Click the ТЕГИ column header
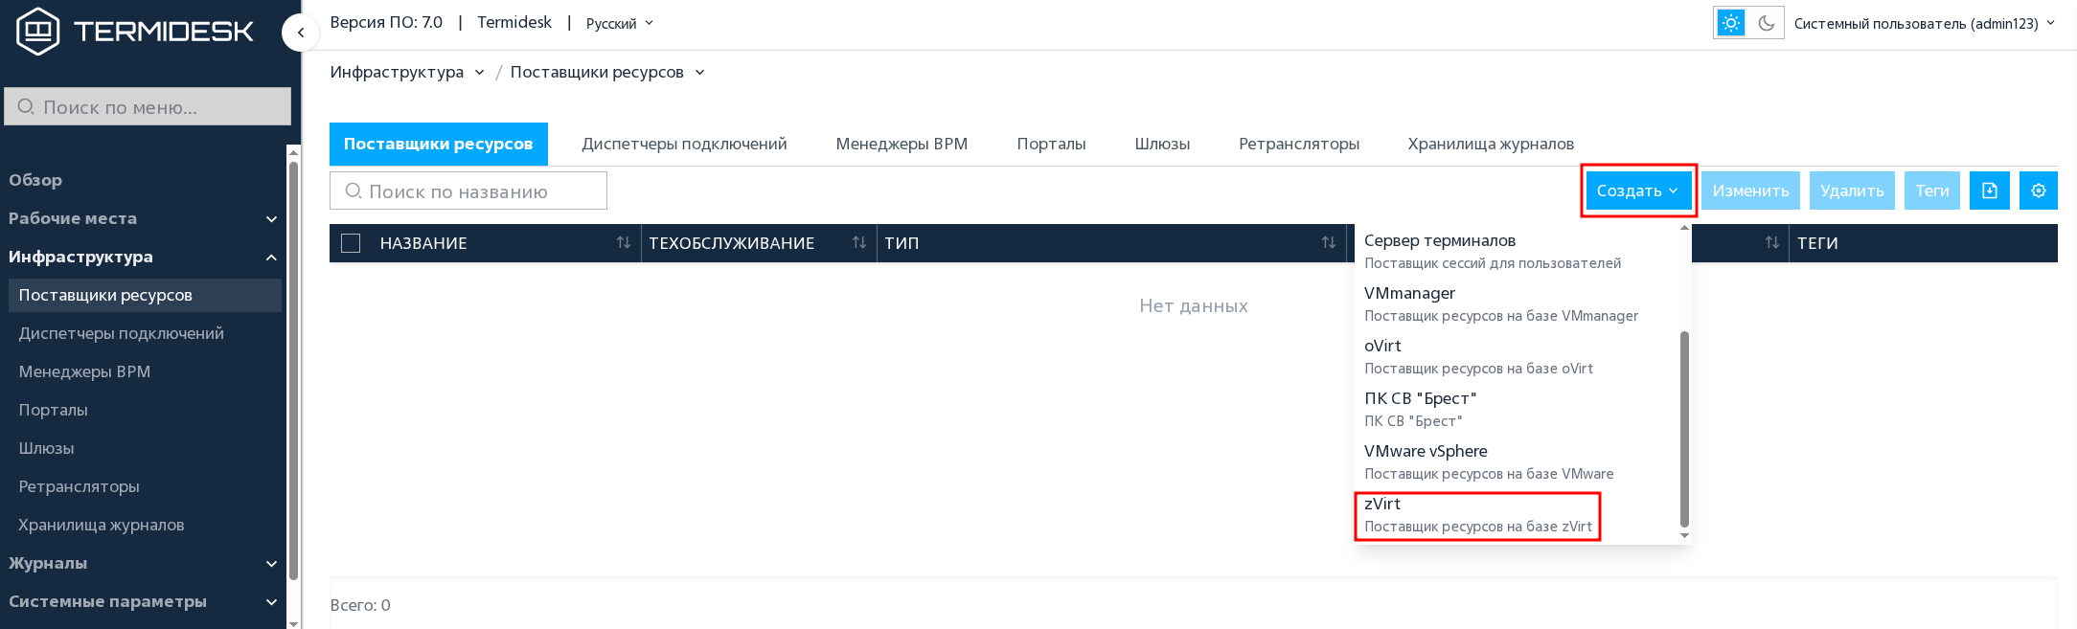Viewport: 2077px width, 629px height. pos(1817,243)
